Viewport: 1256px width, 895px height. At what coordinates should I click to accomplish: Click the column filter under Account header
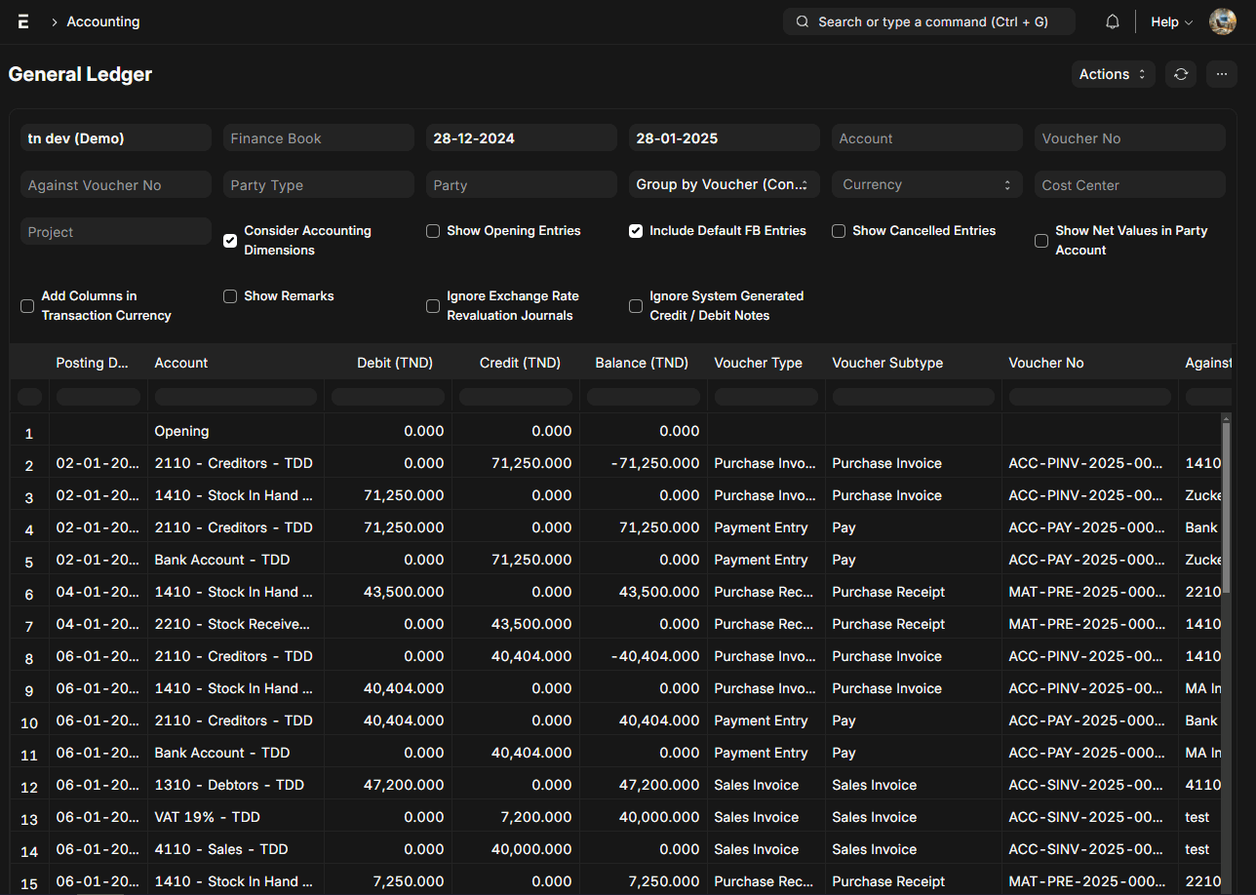pyautogui.click(x=235, y=397)
